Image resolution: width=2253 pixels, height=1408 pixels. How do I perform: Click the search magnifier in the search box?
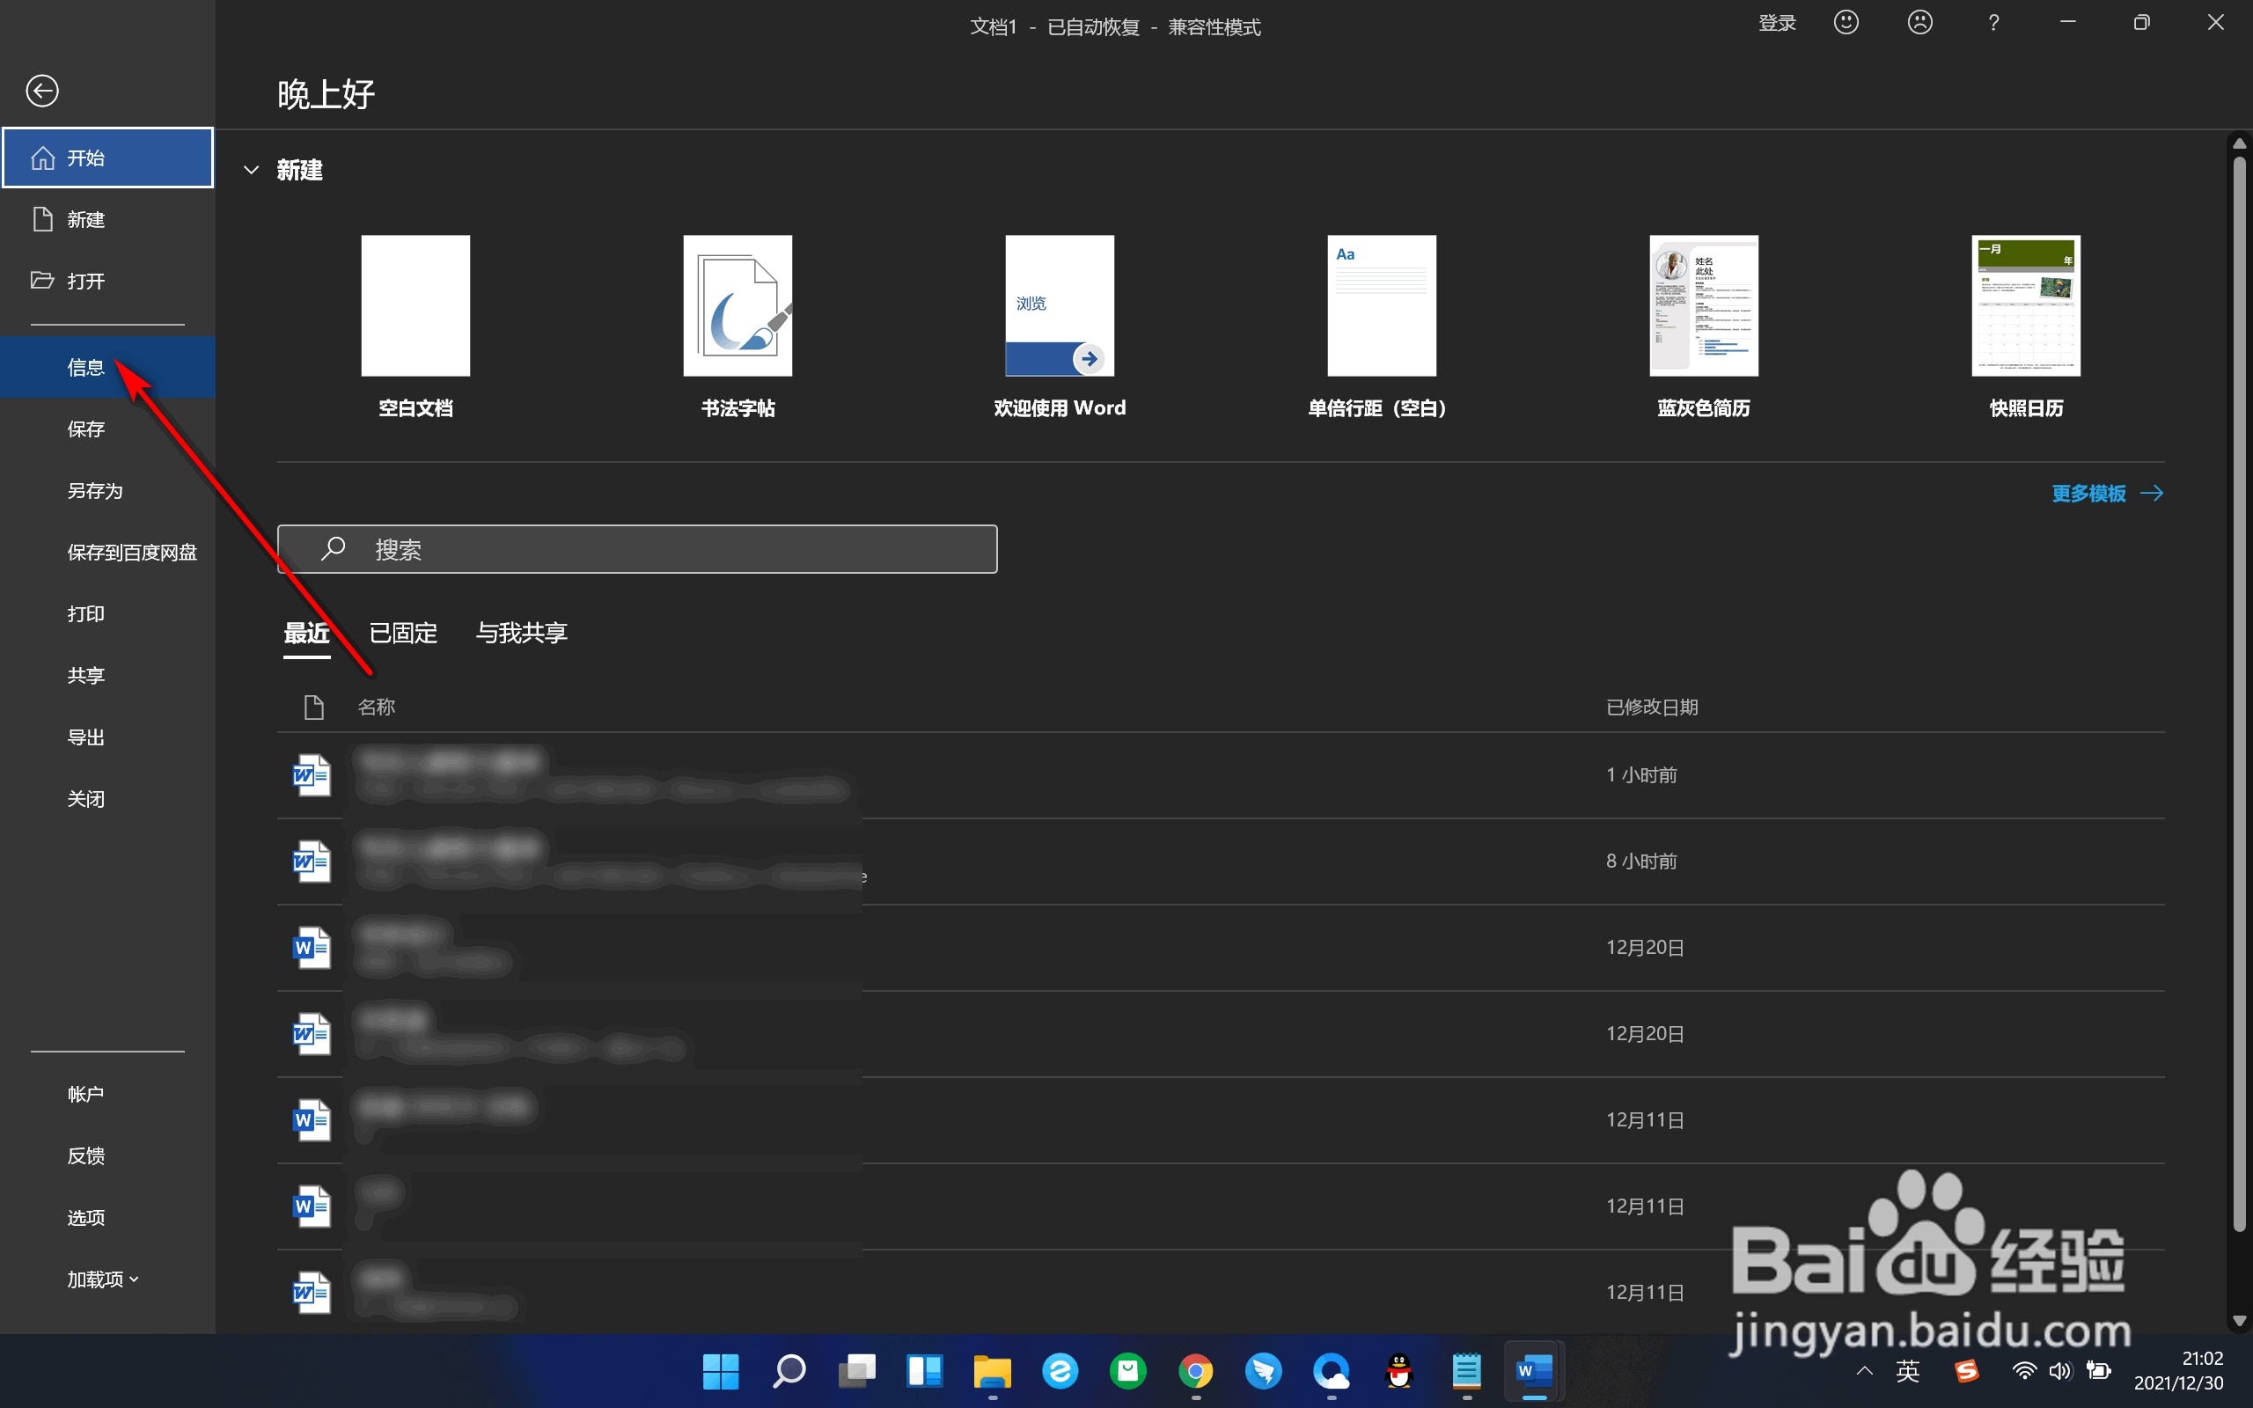(x=334, y=548)
